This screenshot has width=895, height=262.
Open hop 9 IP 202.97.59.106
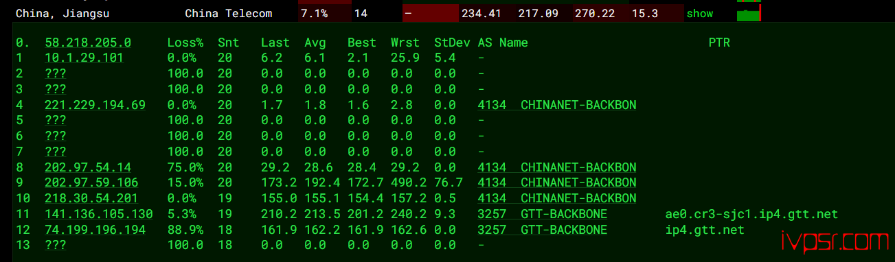tap(91, 183)
